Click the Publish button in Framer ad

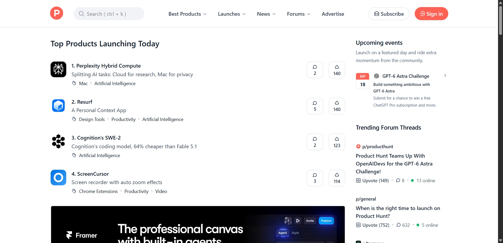(326, 221)
